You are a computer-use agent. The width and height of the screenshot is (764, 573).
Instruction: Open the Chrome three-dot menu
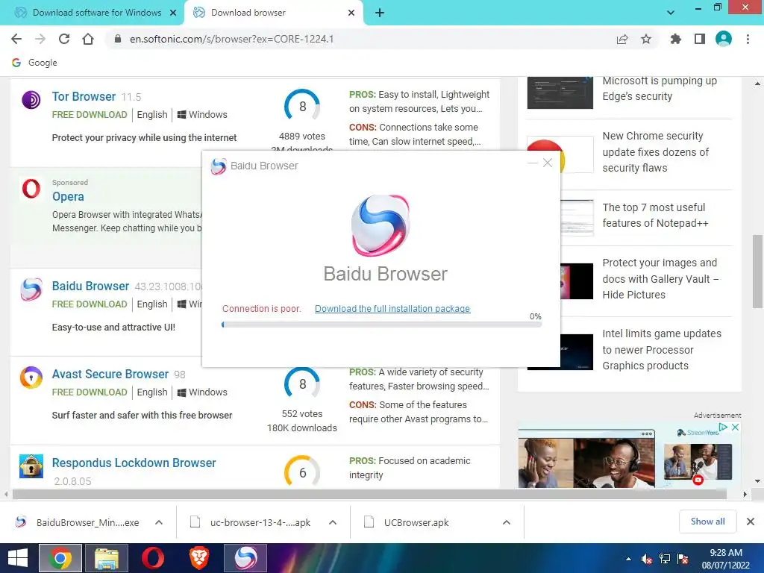point(748,39)
